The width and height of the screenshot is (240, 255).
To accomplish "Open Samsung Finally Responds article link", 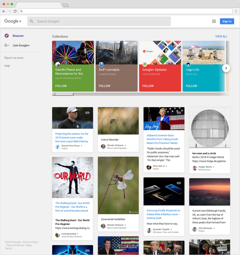I will (x=163, y=214).
